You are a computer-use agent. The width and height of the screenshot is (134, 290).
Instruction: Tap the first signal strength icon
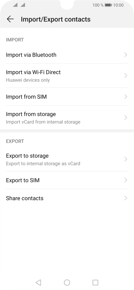[15, 5]
